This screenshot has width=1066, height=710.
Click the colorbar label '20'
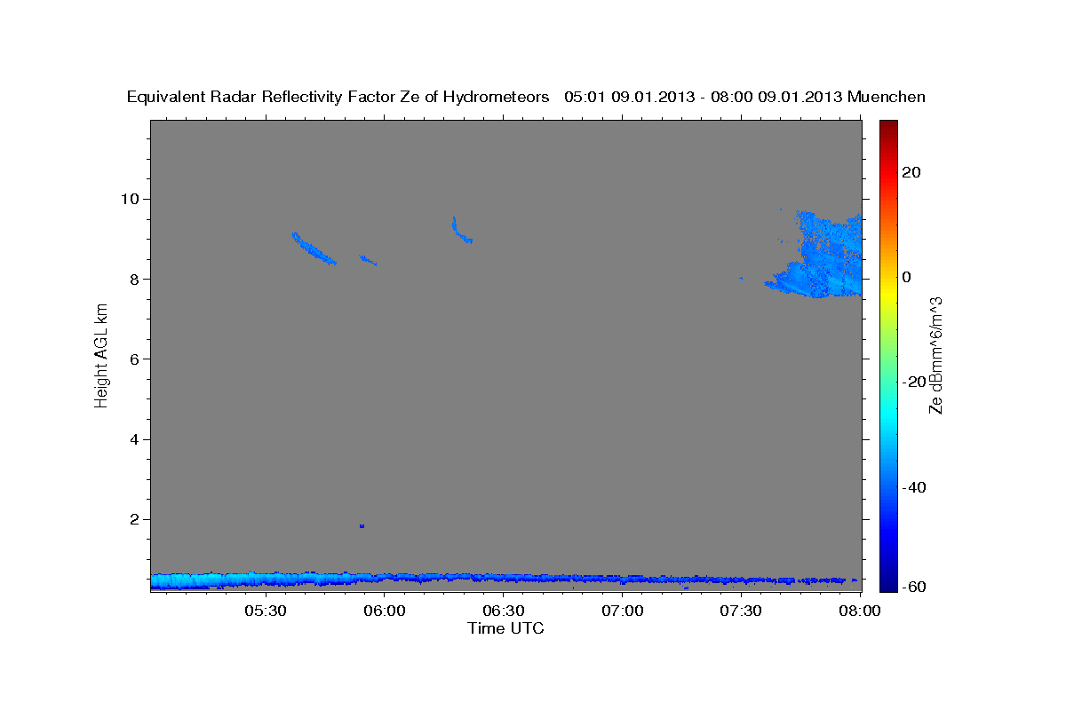911,172
